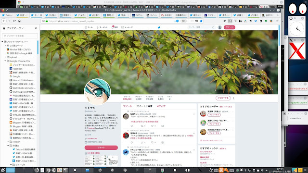Open the first tweet's dropdown chevron
This screenshot has width=308, height=173.
click(x=194, y=114)
